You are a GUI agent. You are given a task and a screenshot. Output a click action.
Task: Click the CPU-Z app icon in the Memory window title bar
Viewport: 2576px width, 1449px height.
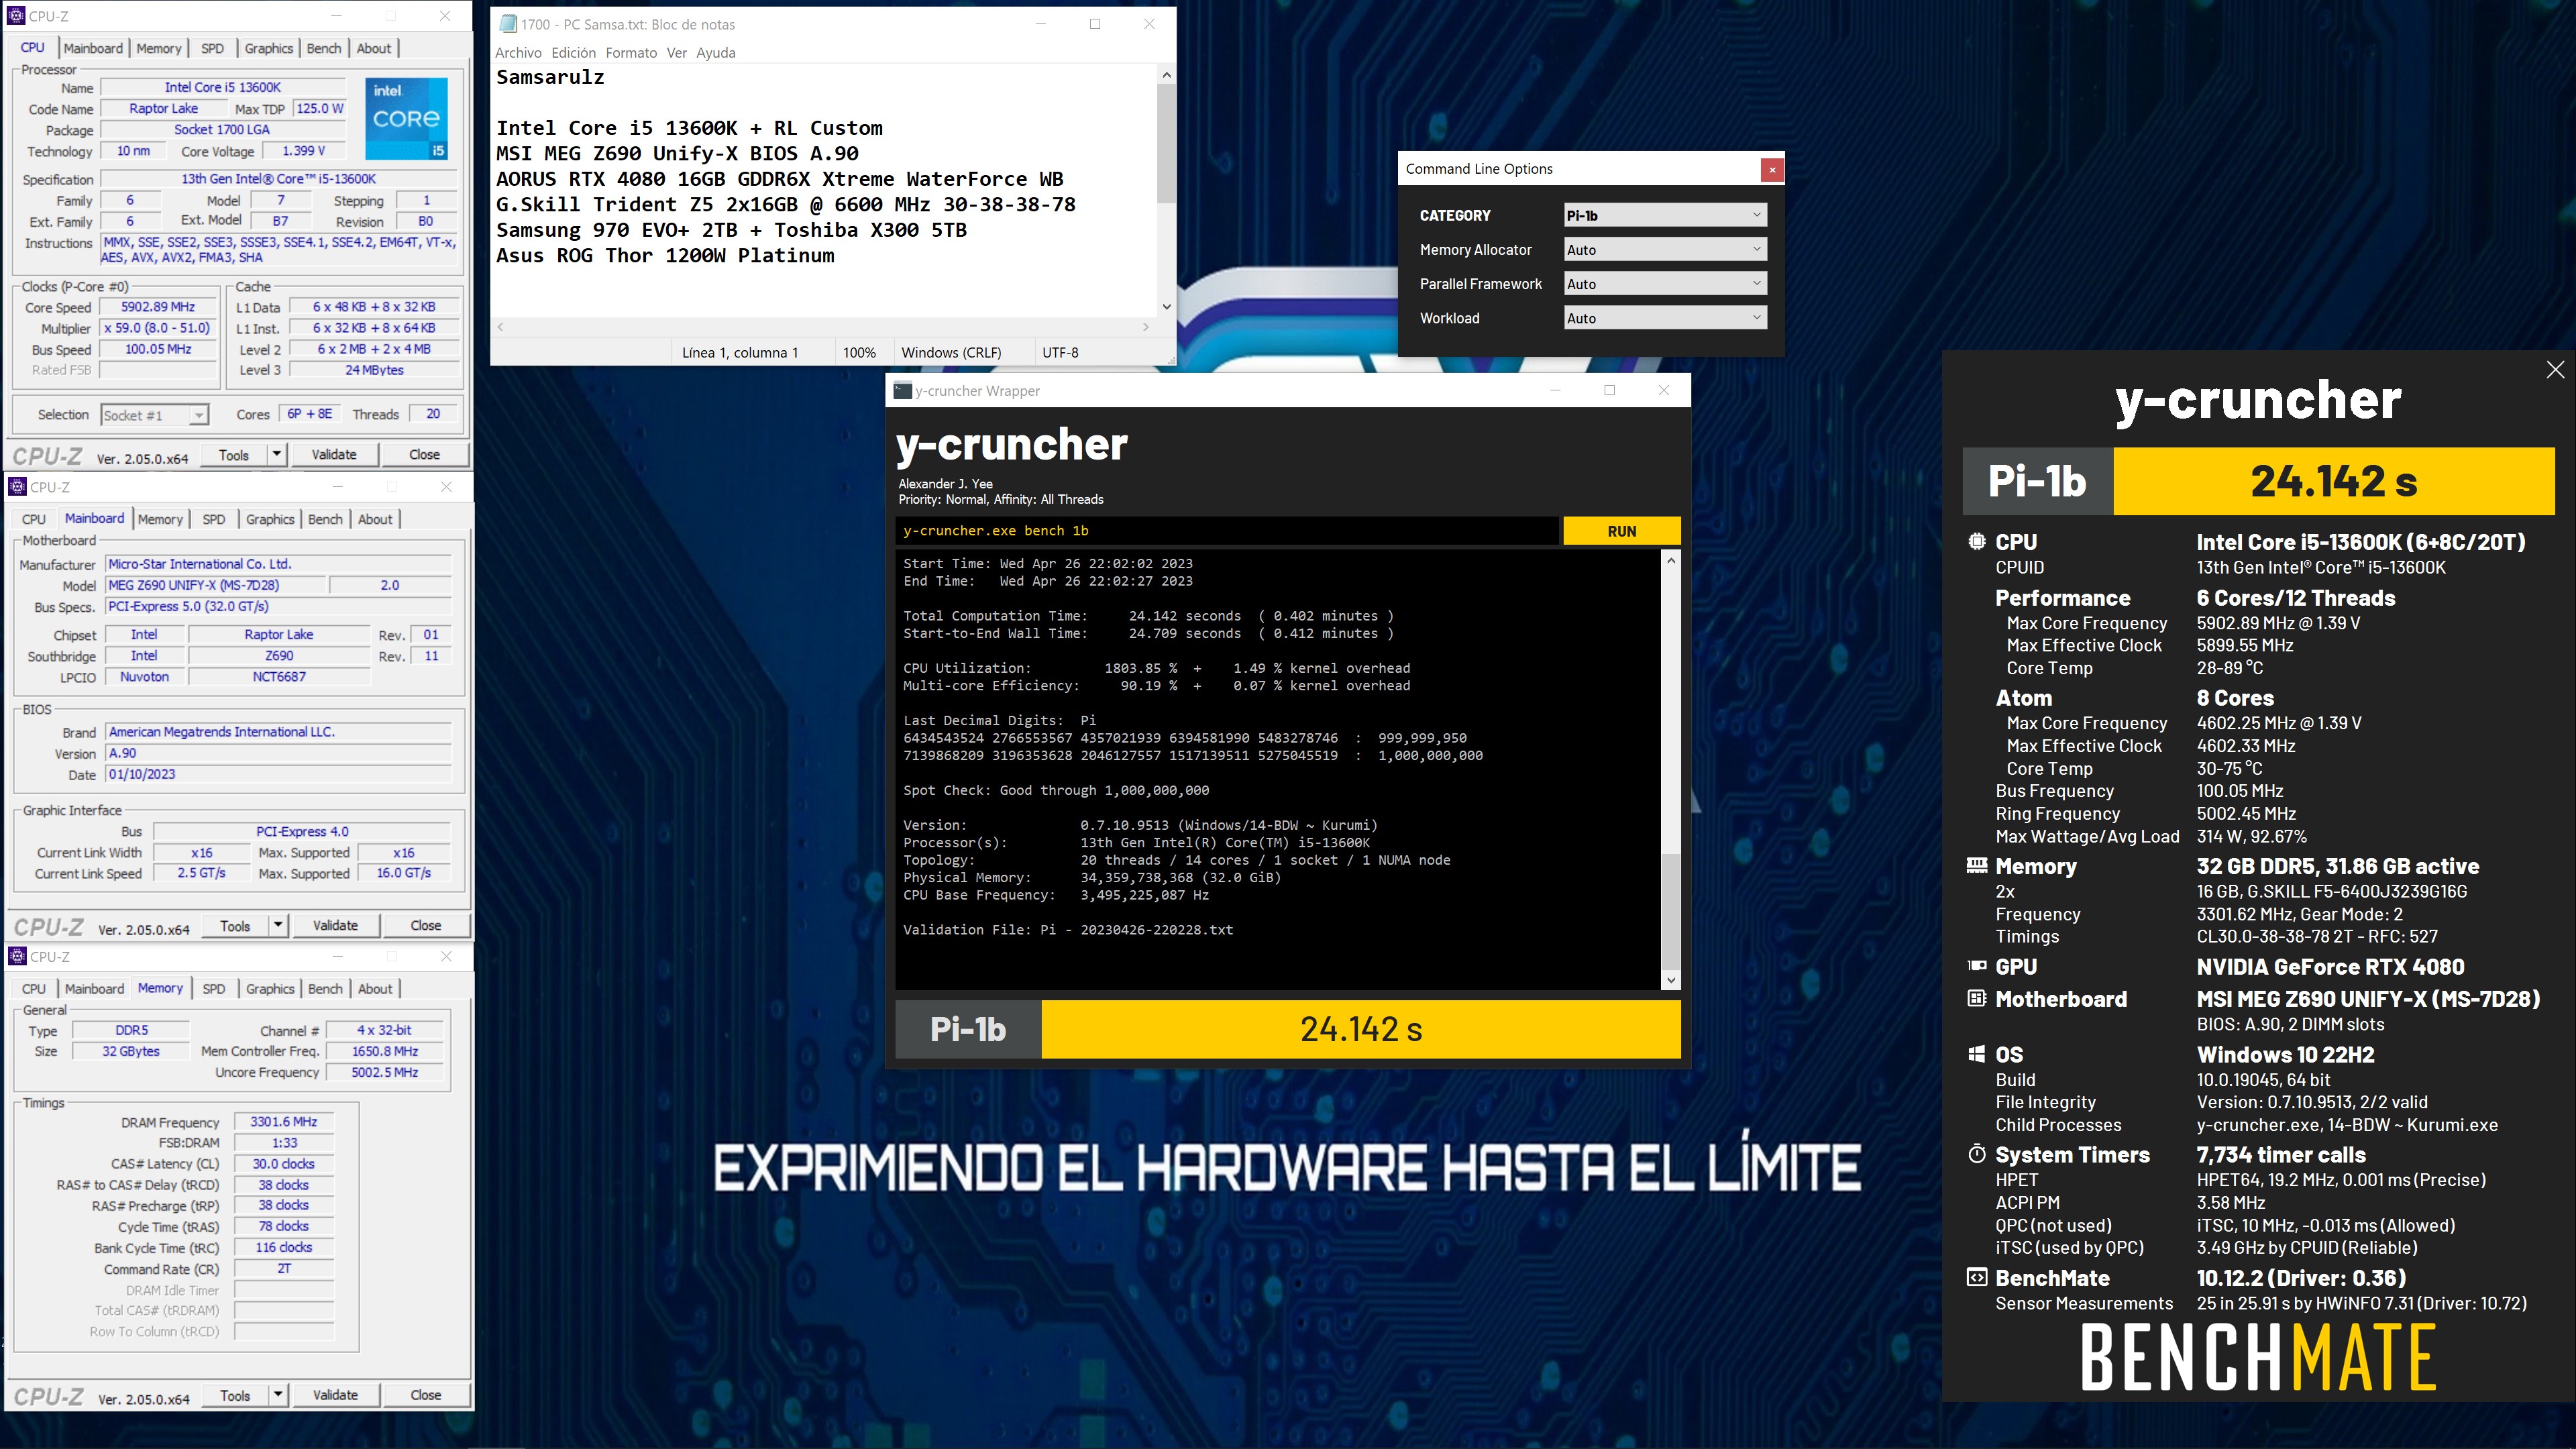(x=17, y=957)
